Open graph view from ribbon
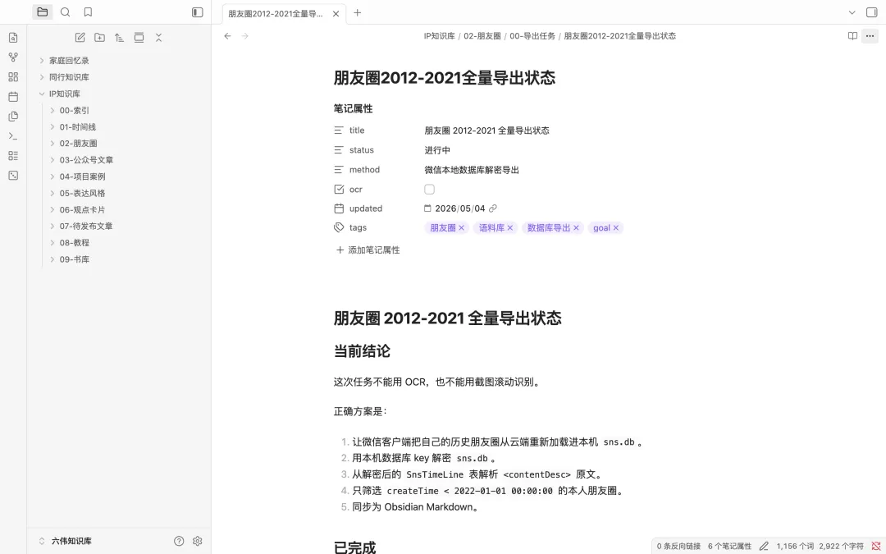The height and width of the screenshot is (554, 886). point(14,57)
